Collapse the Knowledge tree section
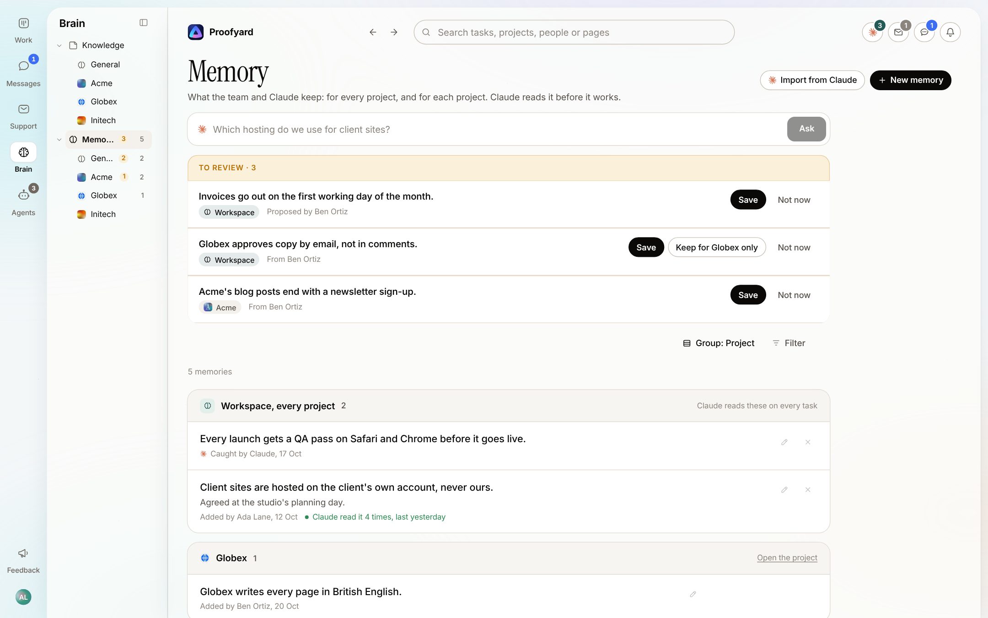Viewport: 988px width, 618px height. point(59,45)
